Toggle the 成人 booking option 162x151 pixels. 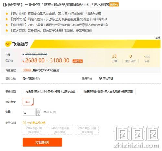28,102
